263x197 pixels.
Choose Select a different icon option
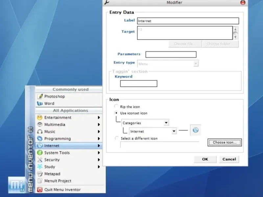click(x=117, y=138)
